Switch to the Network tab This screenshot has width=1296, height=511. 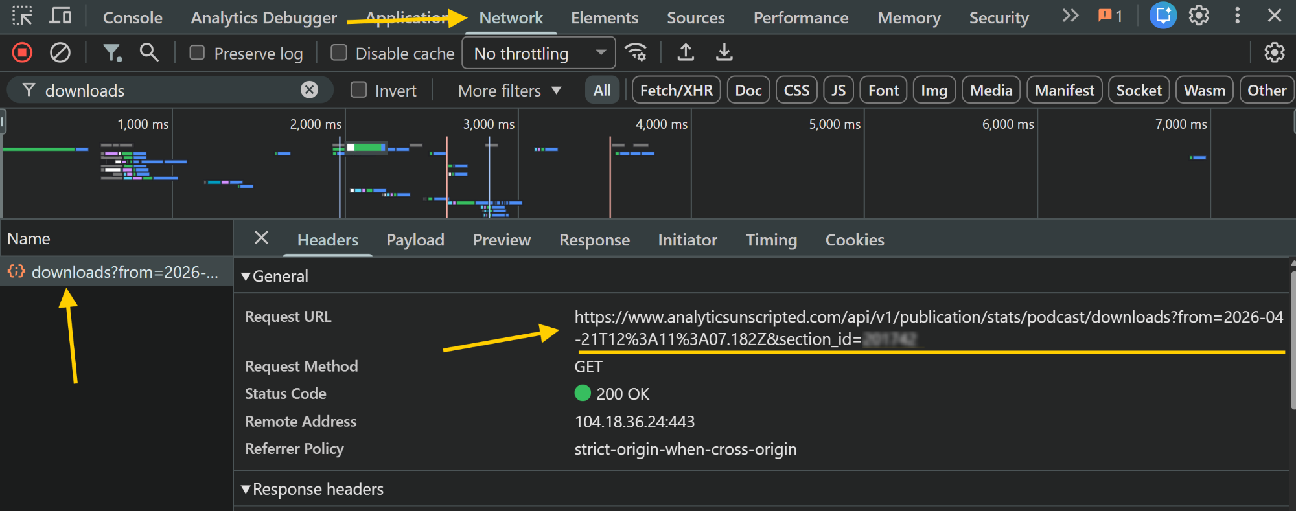click(511, 17)
